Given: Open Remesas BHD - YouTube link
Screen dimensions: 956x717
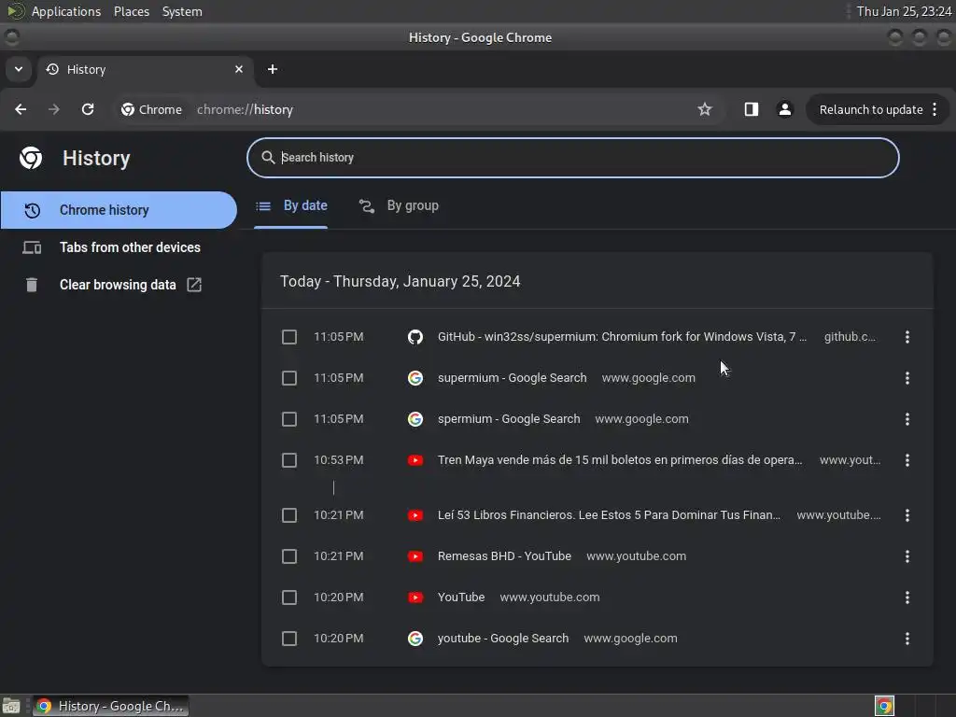Looking at the screenshot, I should pyautogui.click(x=504, y=556).
